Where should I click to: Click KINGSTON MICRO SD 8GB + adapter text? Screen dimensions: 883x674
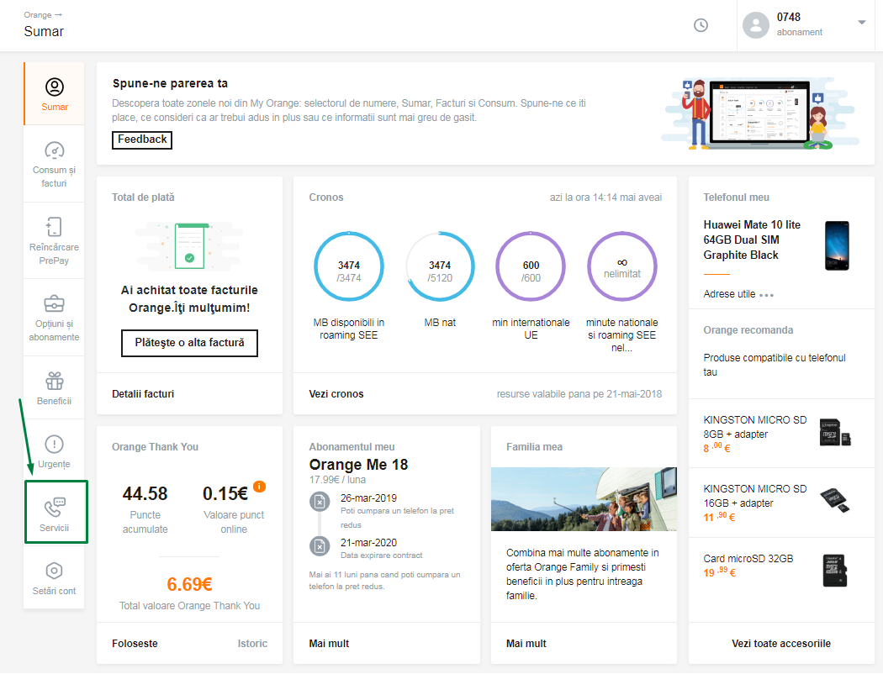point(754,427)
